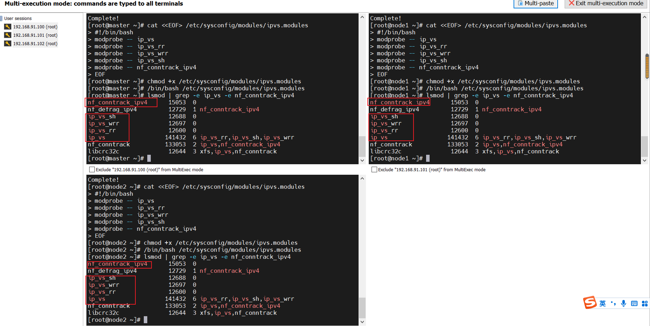The image size is (650, 326).
Task: Exit multi-execution mode
Action: pos(606,4)
